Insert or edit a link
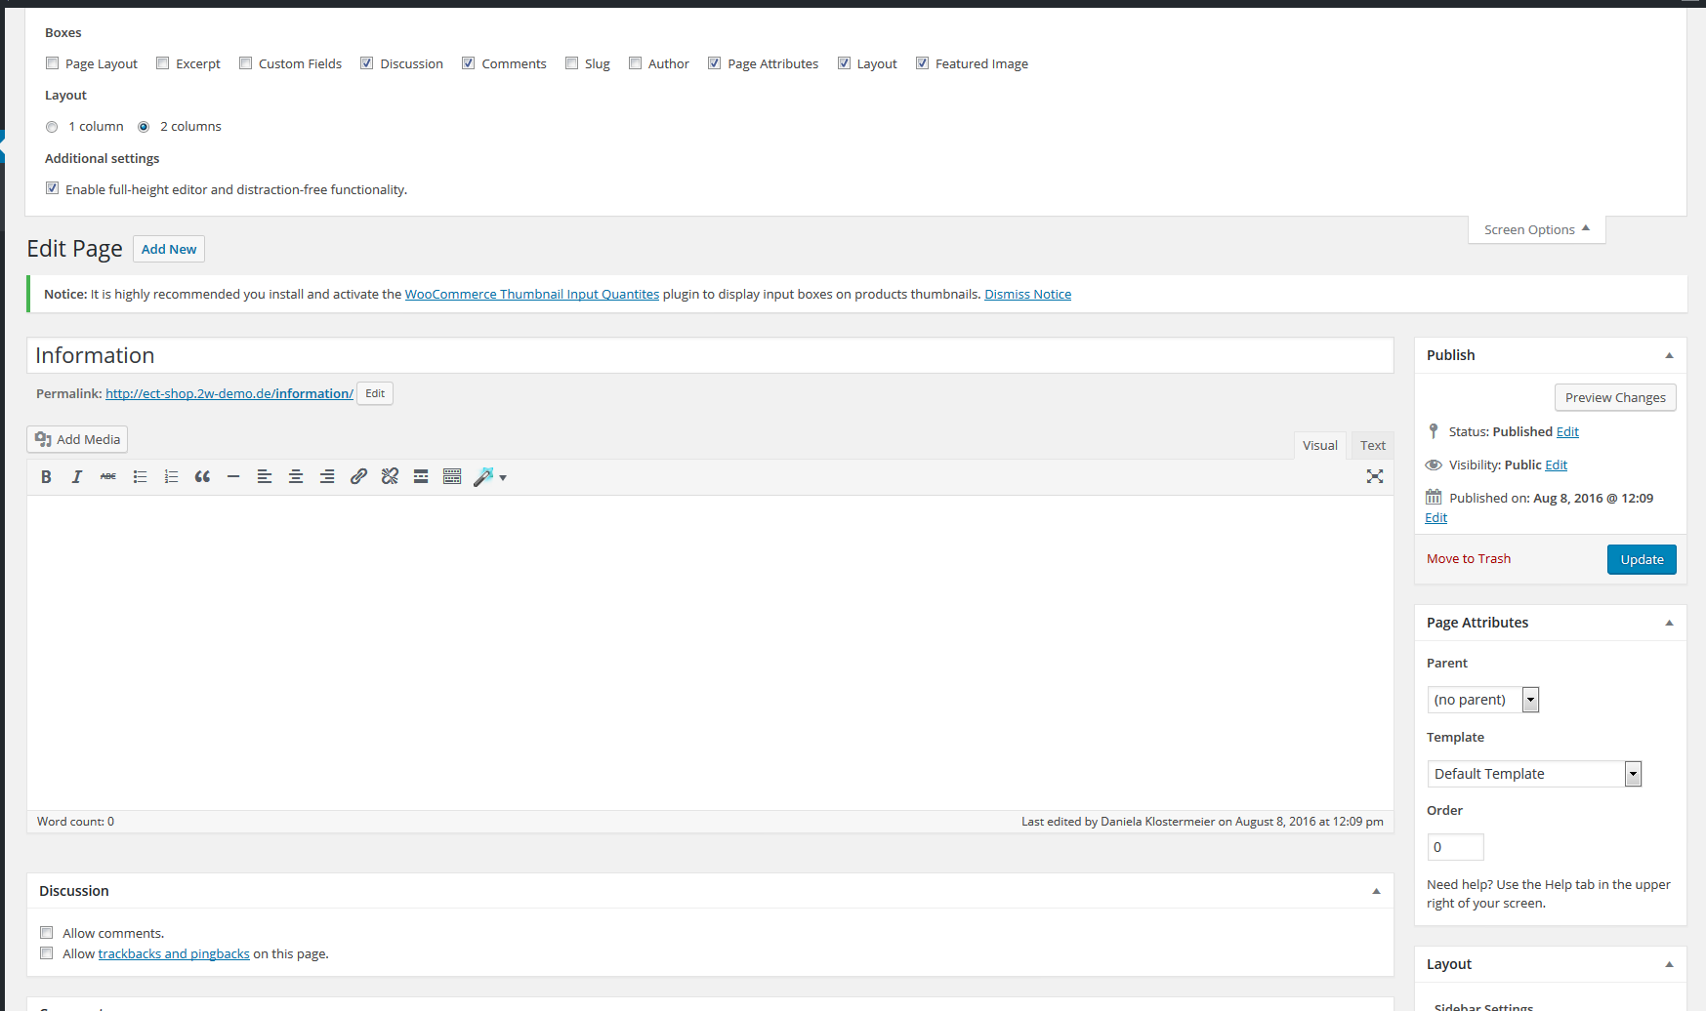 tap(358, 477)
